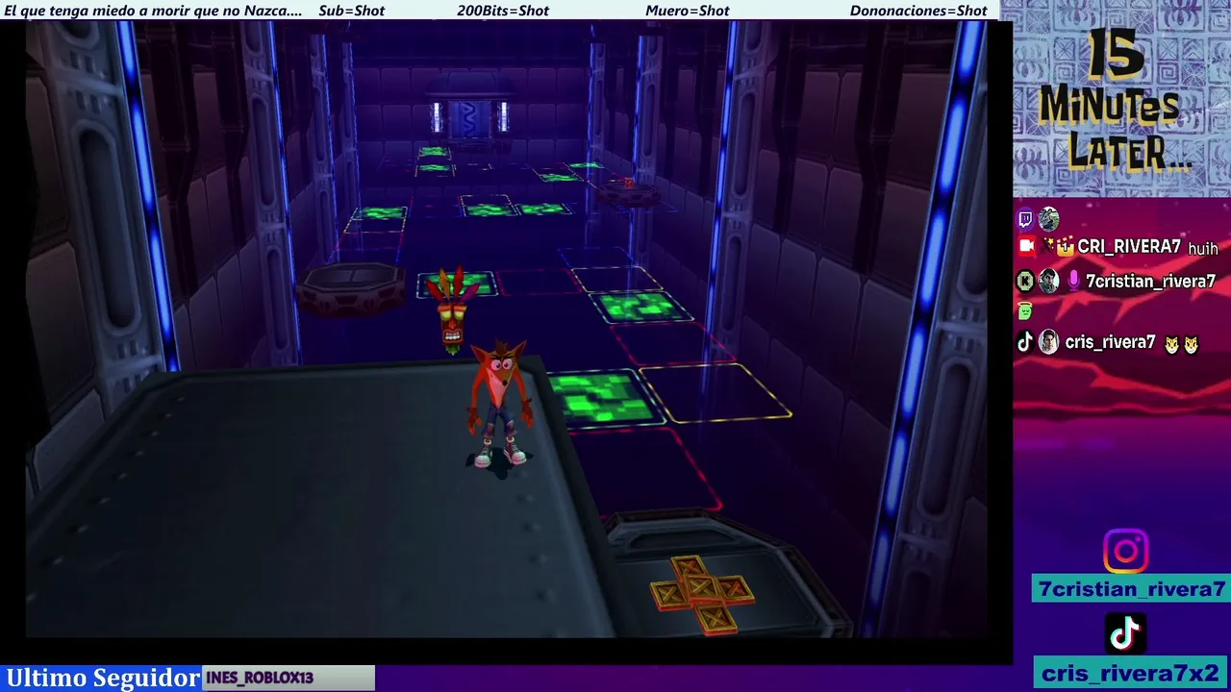The image size is (1231, 692).
Task: Click the yellow-outlined floor panel
Action: coord(714,393)
